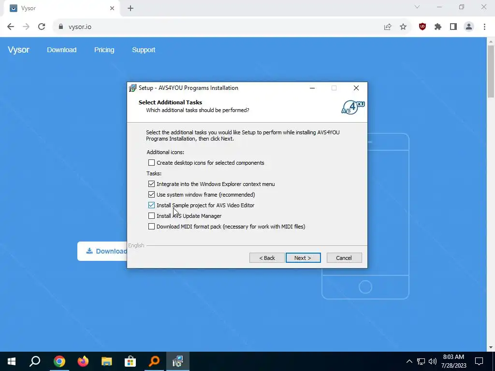
Task: Go forward in Chrome browser history
Action: point(26,27)
